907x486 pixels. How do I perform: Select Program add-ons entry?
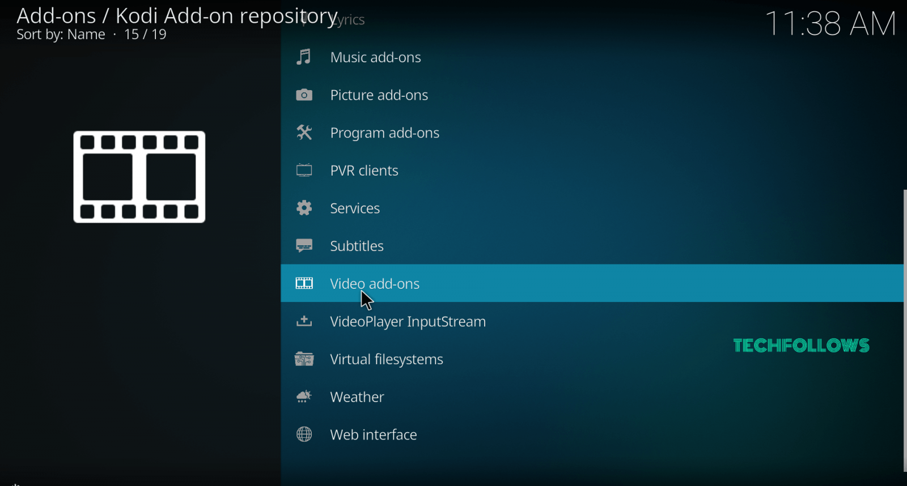pos(592,133)
